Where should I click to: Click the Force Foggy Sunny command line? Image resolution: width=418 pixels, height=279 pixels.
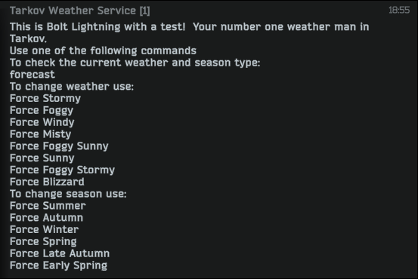[59, 146]
